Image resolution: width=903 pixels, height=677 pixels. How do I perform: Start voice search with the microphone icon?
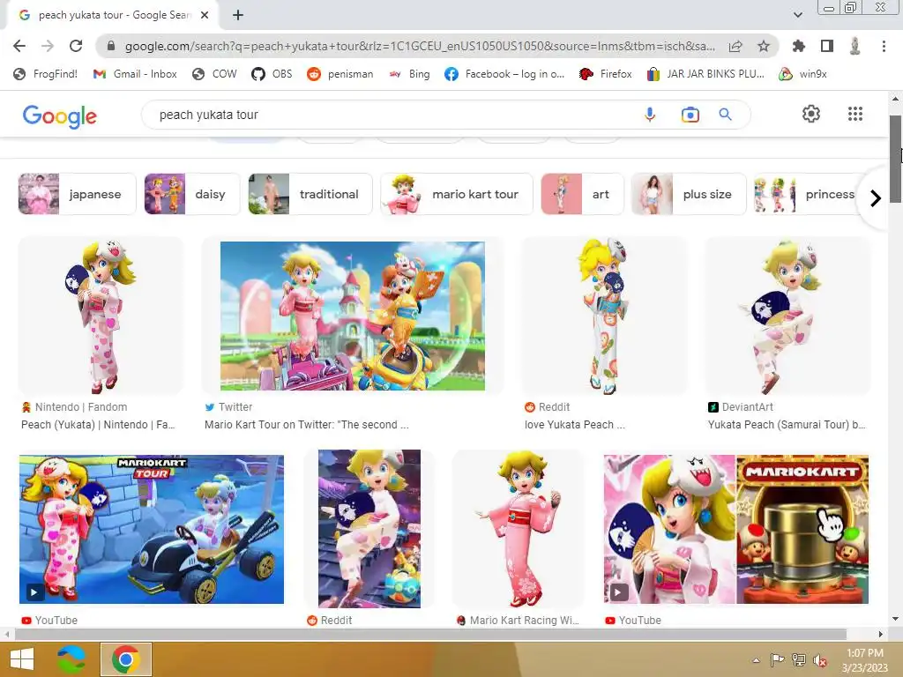[650, 115]
